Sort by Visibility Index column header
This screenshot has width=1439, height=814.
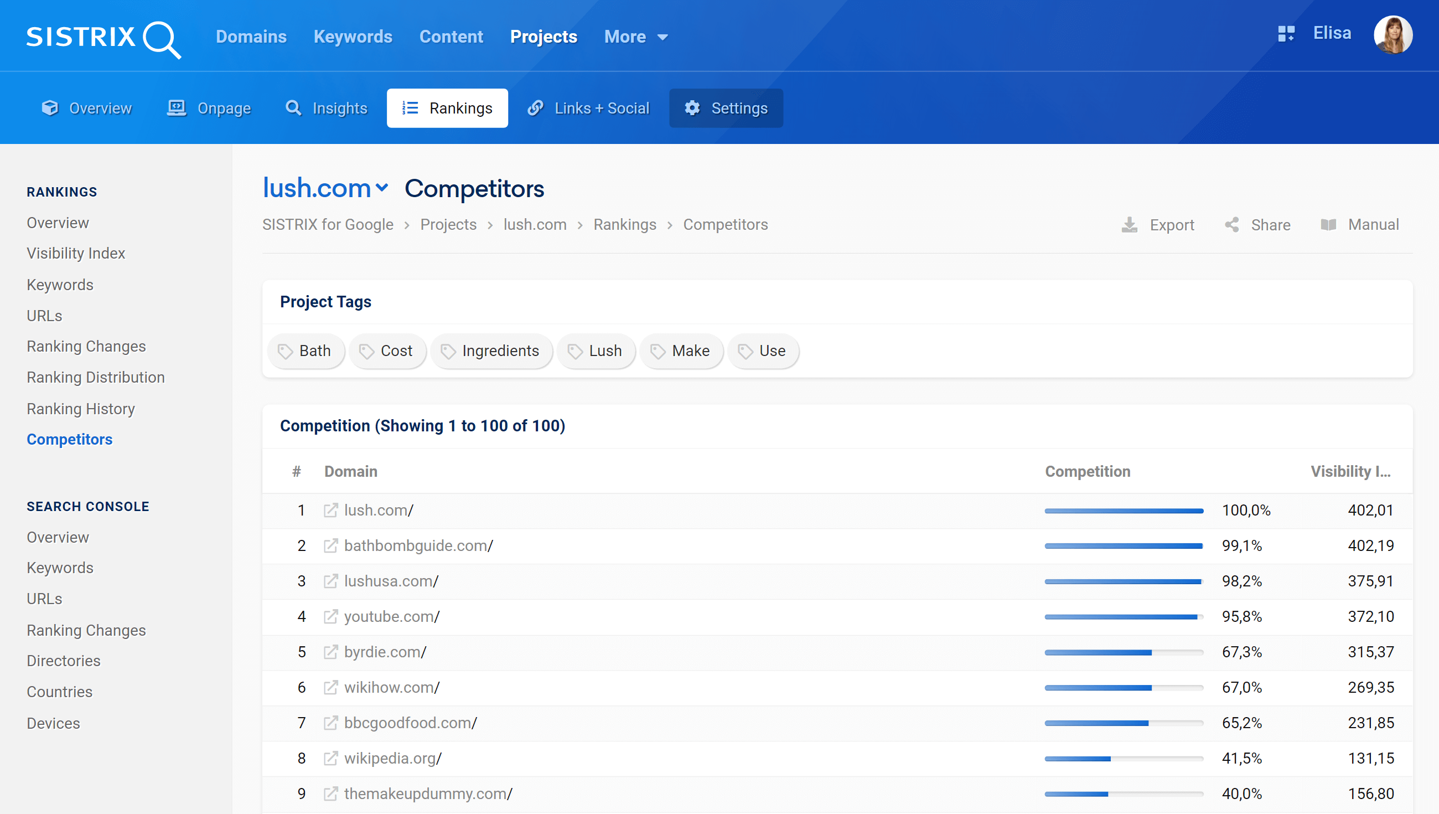pos(1351,471)
